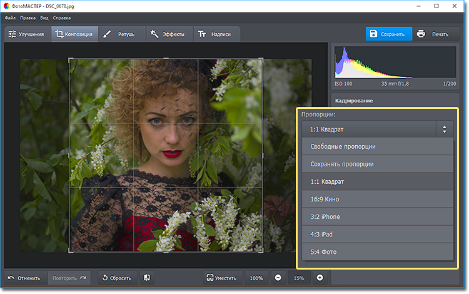Click the 35 mm f/1.8 text
The image size is (469, 294).
395,84
